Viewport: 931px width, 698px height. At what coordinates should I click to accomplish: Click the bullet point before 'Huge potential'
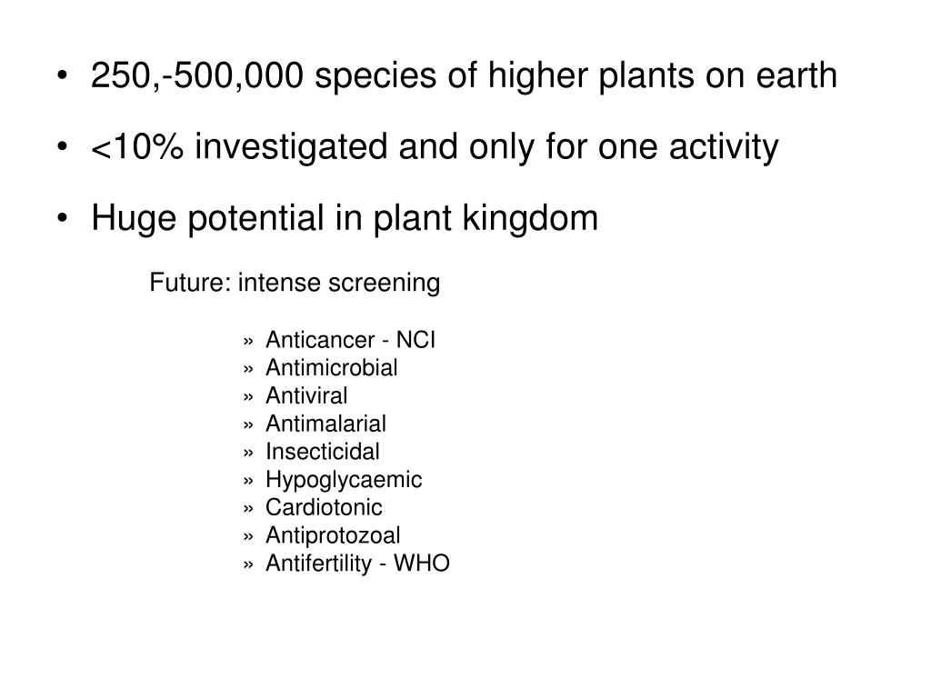63,218
